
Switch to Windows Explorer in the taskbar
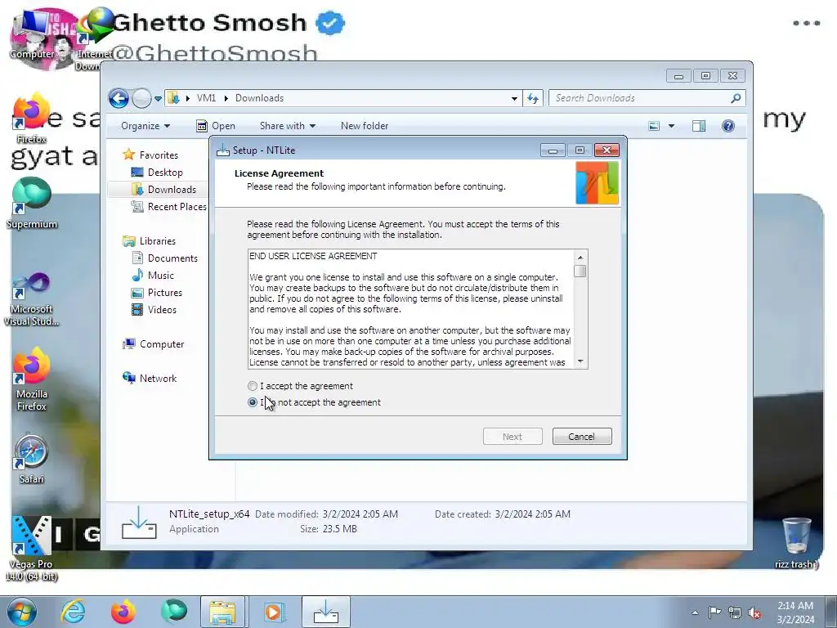click(x=222, y=612)
